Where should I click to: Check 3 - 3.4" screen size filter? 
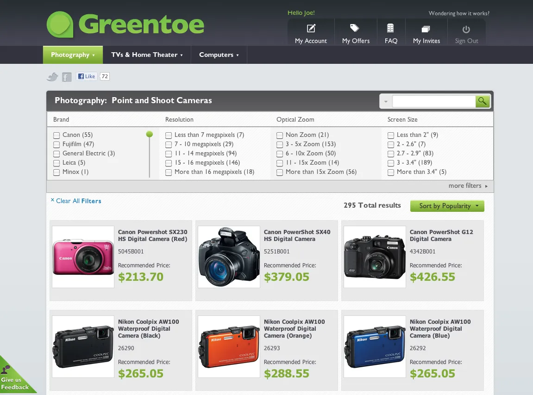tap(390, 163)
